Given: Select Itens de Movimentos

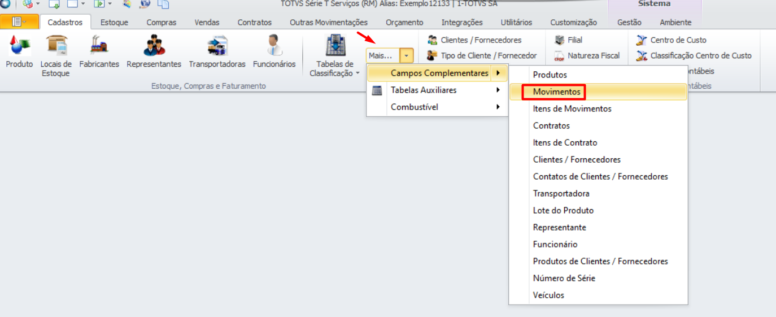Looking at the screenshot, I should coord(598,108).
